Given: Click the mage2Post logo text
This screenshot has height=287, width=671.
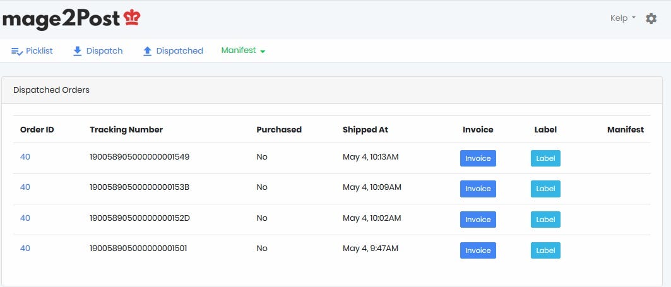Looking at the screenshot, I should [61, 20].
